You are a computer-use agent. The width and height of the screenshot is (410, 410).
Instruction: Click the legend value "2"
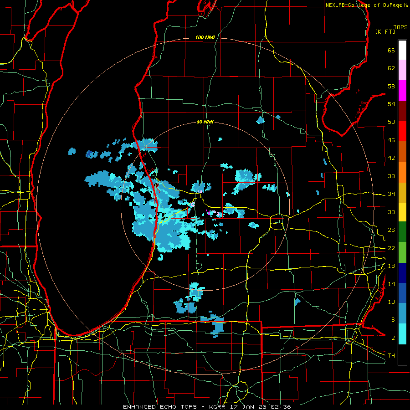click(393, 338)
